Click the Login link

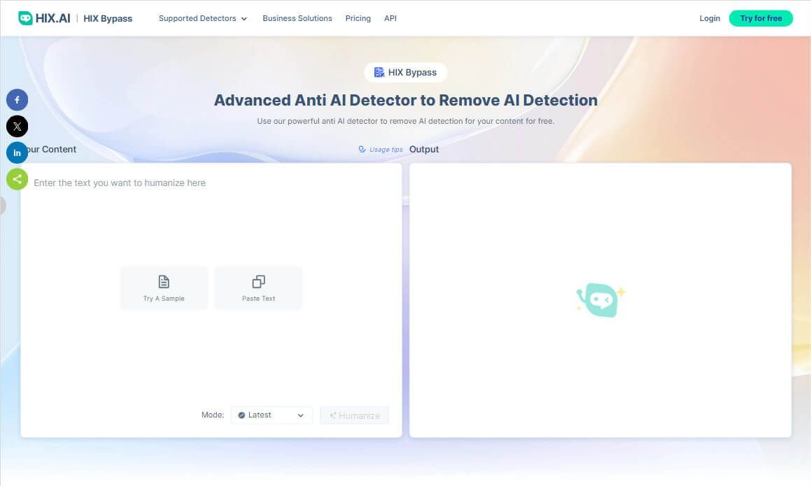(710, 18)
